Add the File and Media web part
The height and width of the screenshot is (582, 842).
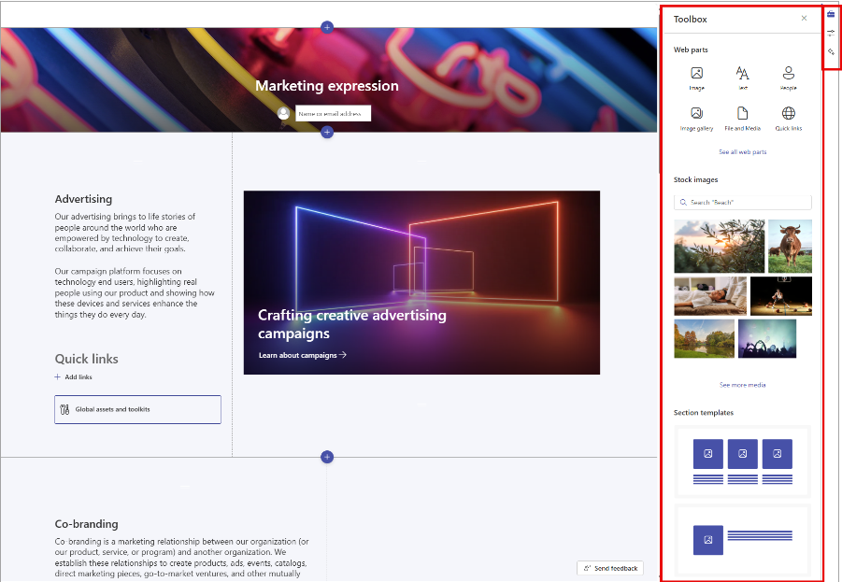pos(742,117)
